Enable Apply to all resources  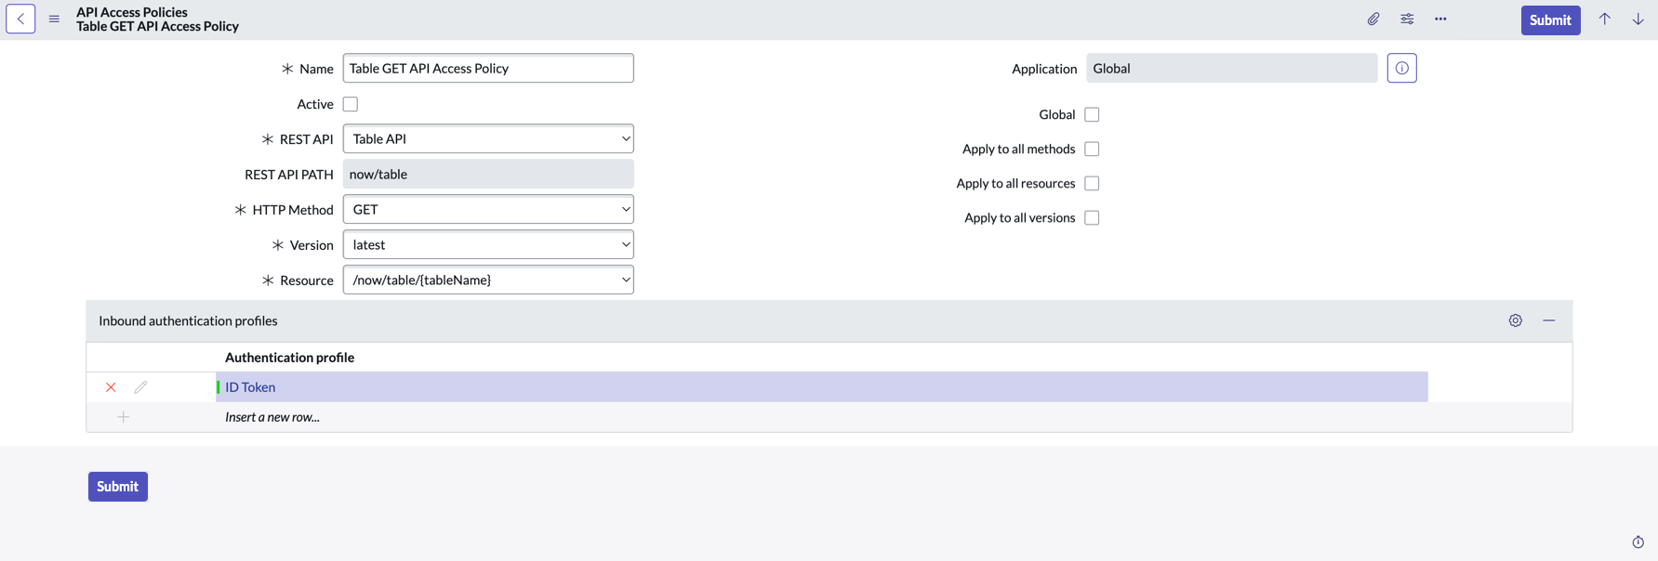point(1092,183)
